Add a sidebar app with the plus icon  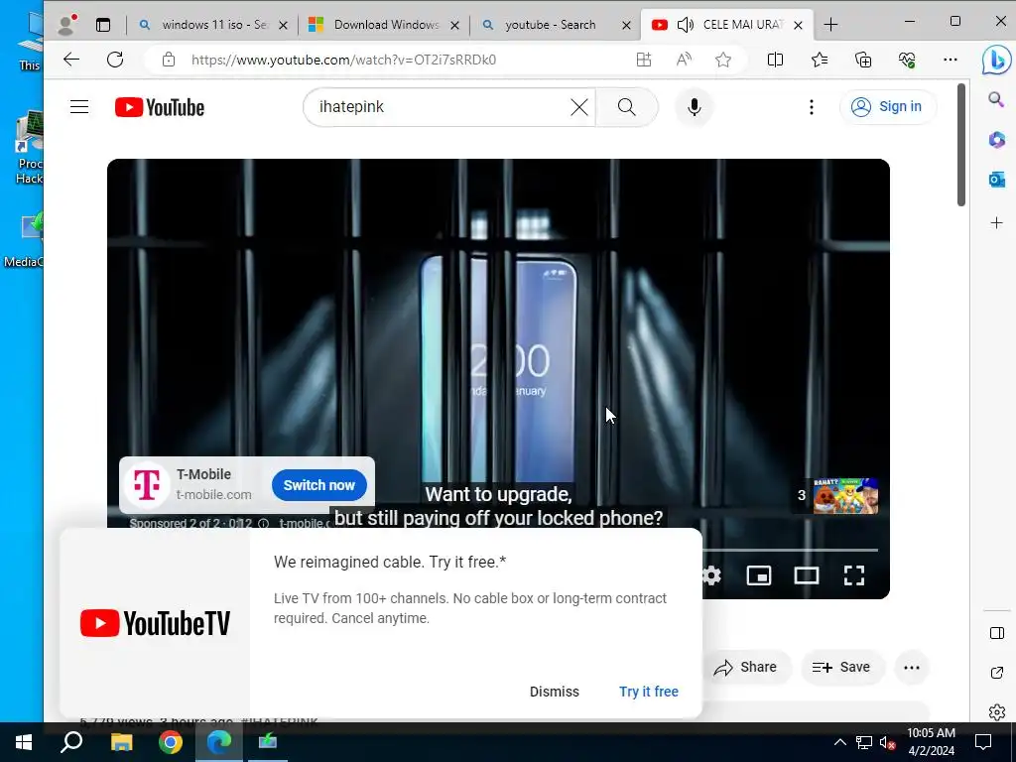coord(996,223)
